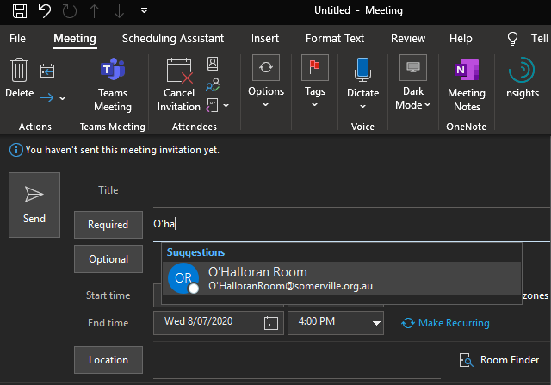Click the Response Options icon
The image size is (551, 385).
click(213, 105)
